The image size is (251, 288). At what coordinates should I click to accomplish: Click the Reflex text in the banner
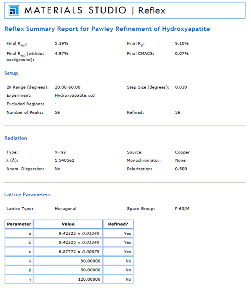[152, 10]
